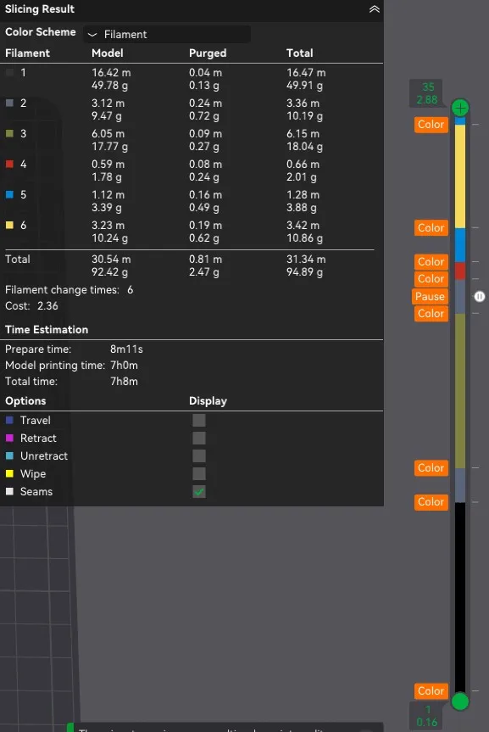
Task: Click the filament 4 red color swatch
Action: [9, 164]
